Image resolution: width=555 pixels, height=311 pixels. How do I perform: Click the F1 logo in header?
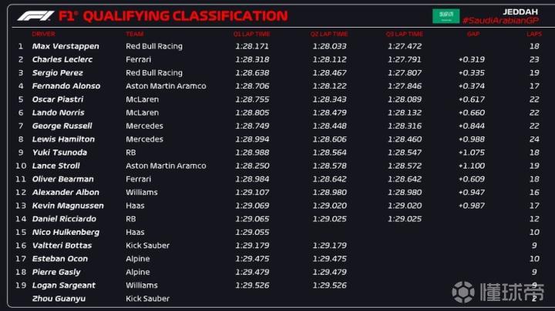click(38, 15)
